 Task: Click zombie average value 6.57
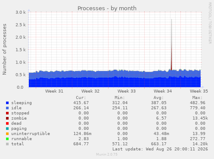pos(161,118)
